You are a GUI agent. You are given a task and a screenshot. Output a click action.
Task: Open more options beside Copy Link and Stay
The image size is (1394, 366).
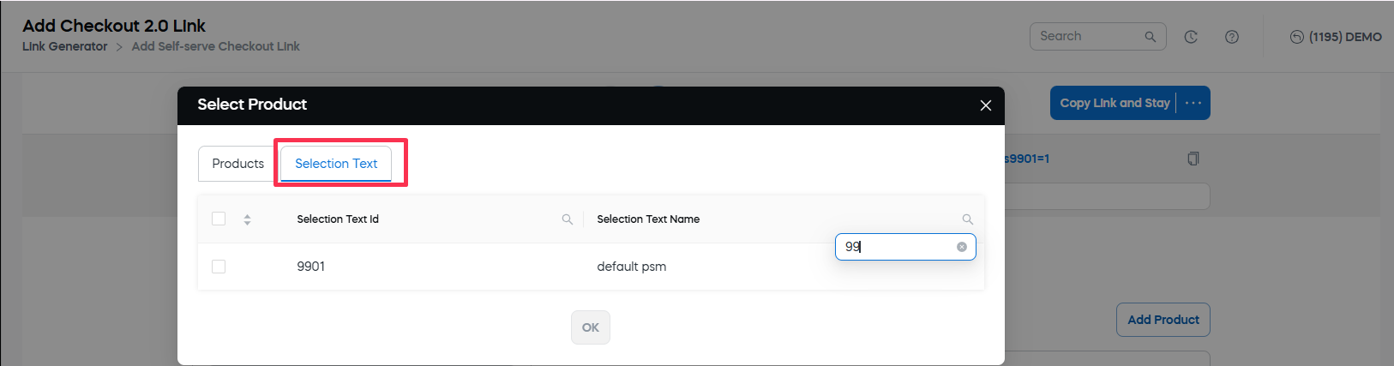tap(1193, 103)
